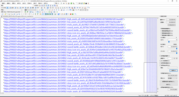This screenshot has height=97, width=179.
Task: Click the From (F) value input field
Action: (x=173, y=40)
